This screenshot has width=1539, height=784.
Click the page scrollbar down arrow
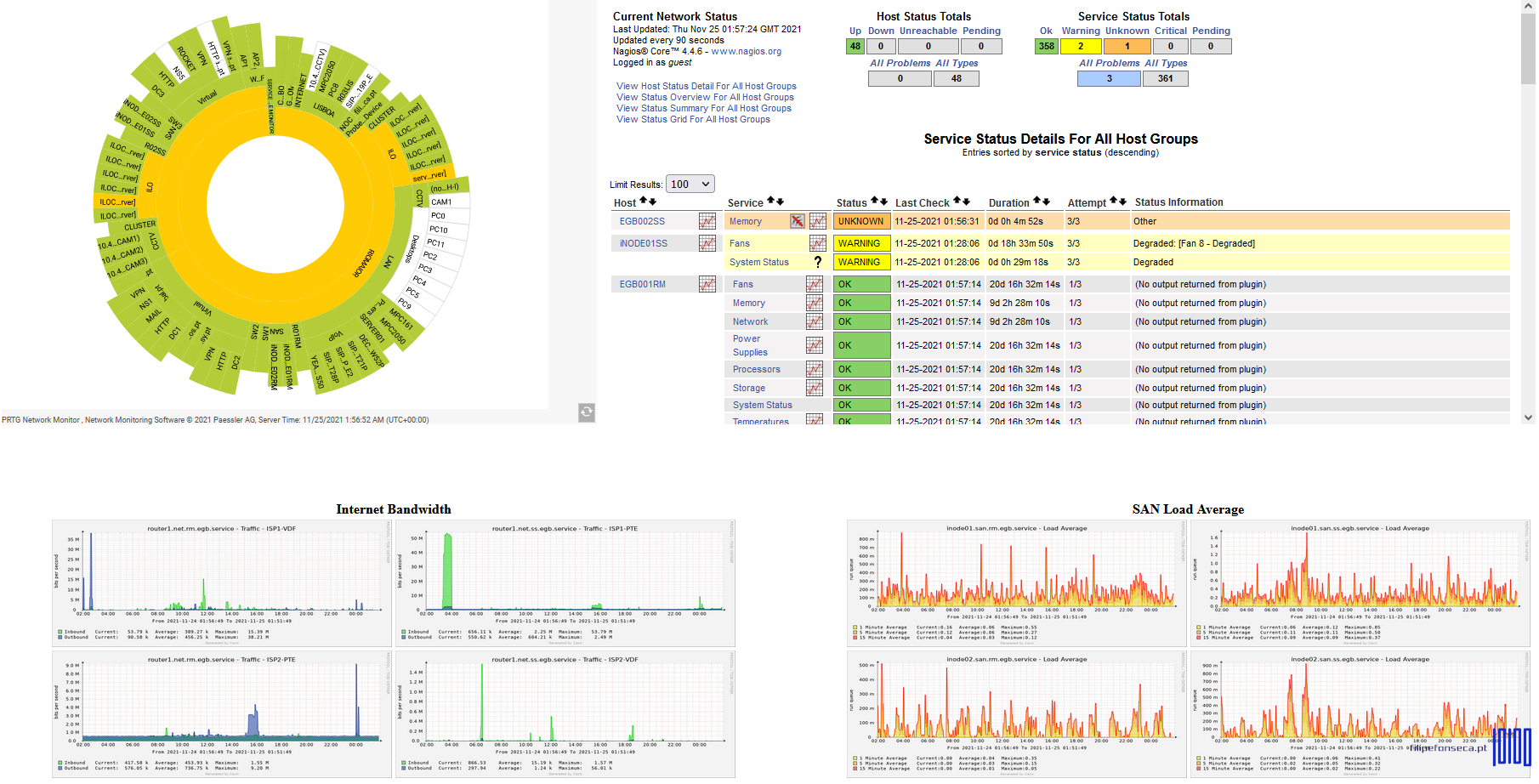pos(1528,418)
